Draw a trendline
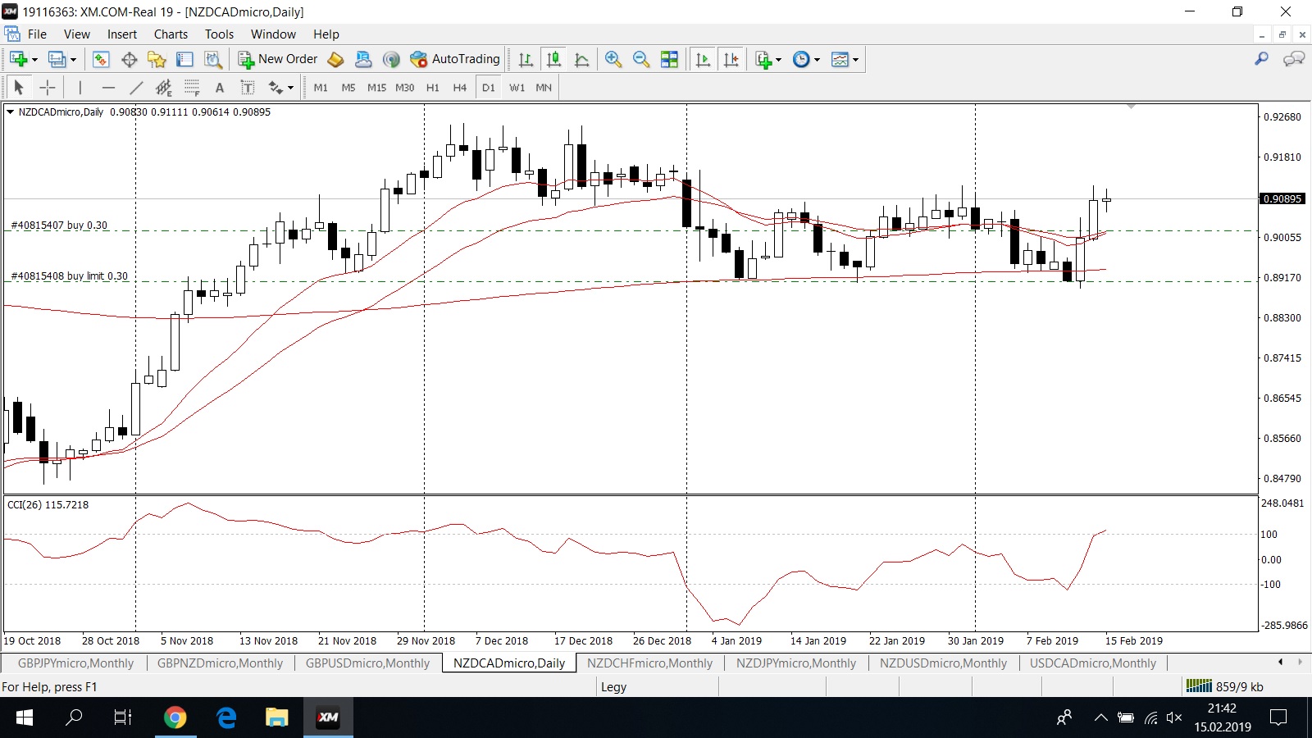This screenshot has height=738, width=1312. [136, 87]
